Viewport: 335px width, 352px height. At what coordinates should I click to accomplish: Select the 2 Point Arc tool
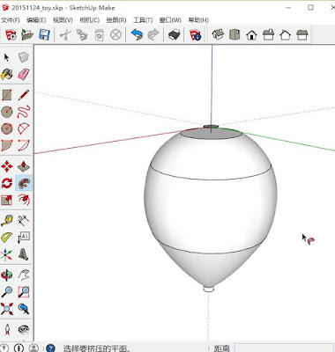point(24,145)
